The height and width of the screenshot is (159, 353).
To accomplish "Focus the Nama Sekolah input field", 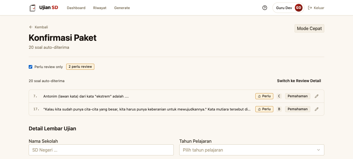I will click(x=101, y=150).
